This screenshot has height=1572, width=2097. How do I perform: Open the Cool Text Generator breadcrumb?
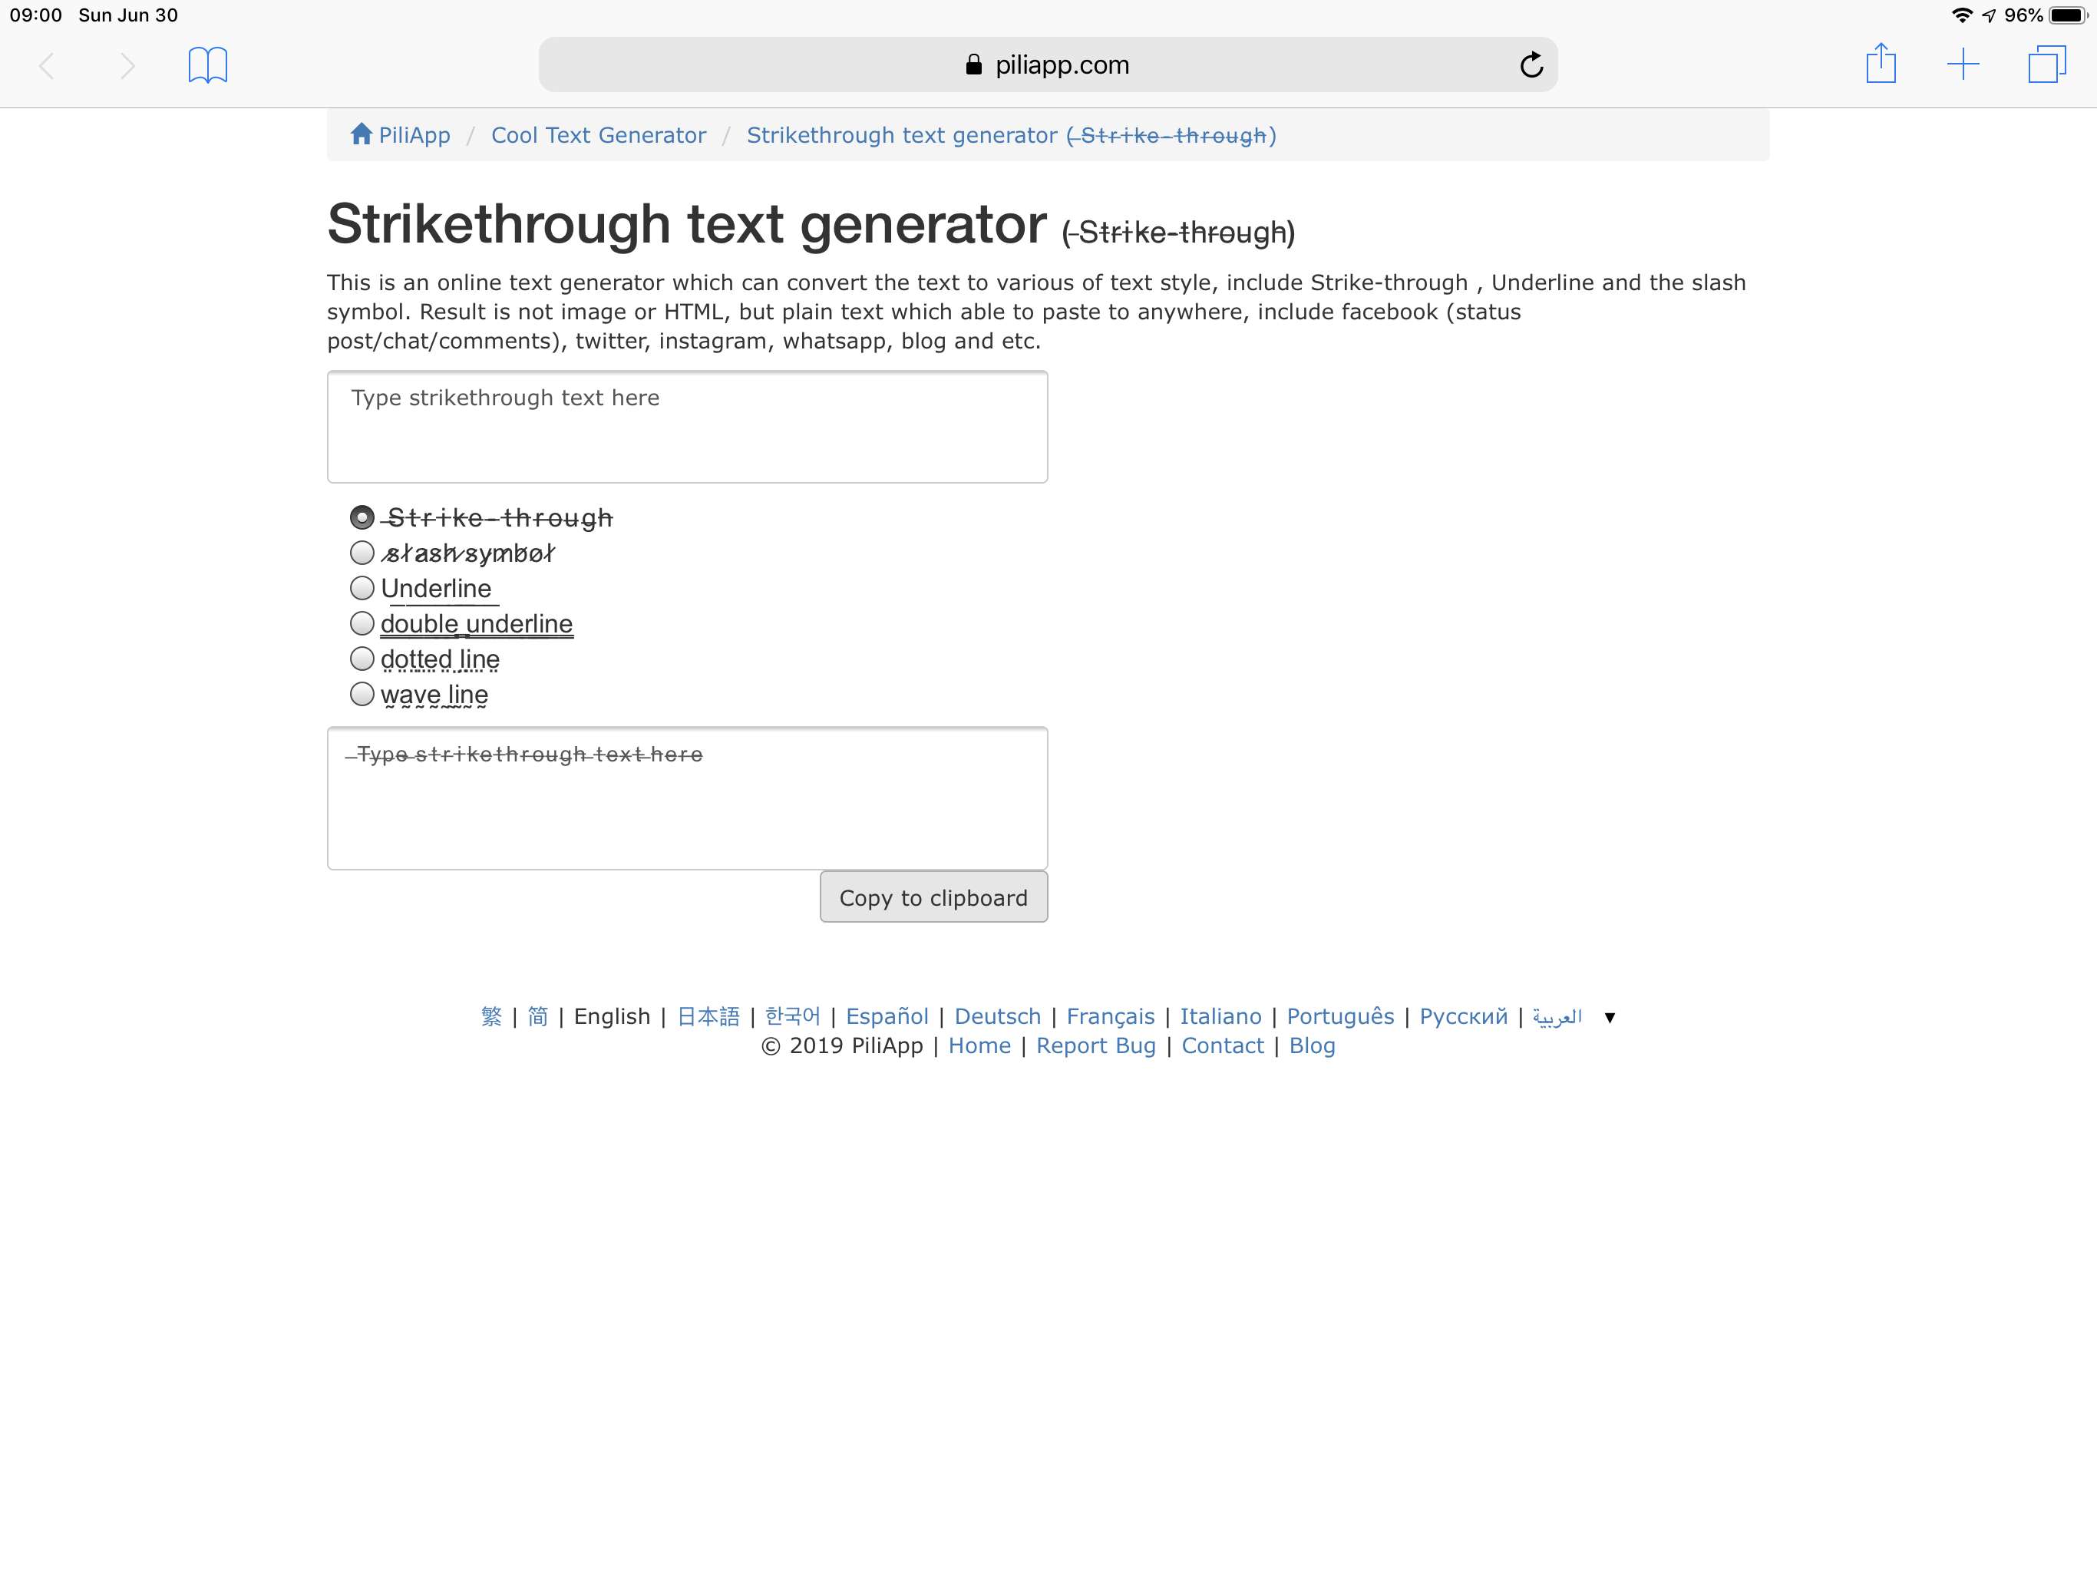point(599,135)
